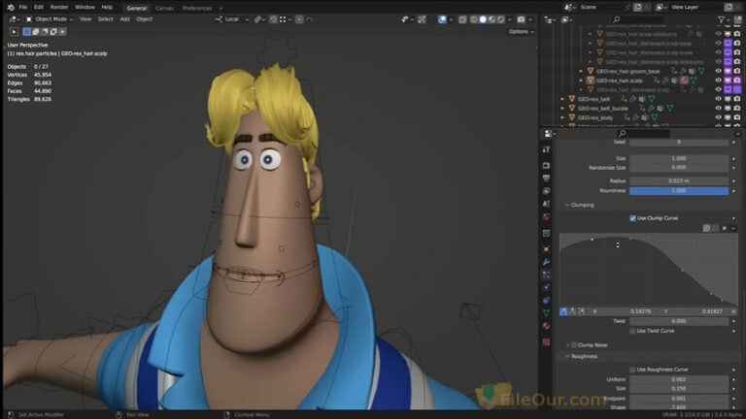Select wireframe viewport shading

[474, 19]
